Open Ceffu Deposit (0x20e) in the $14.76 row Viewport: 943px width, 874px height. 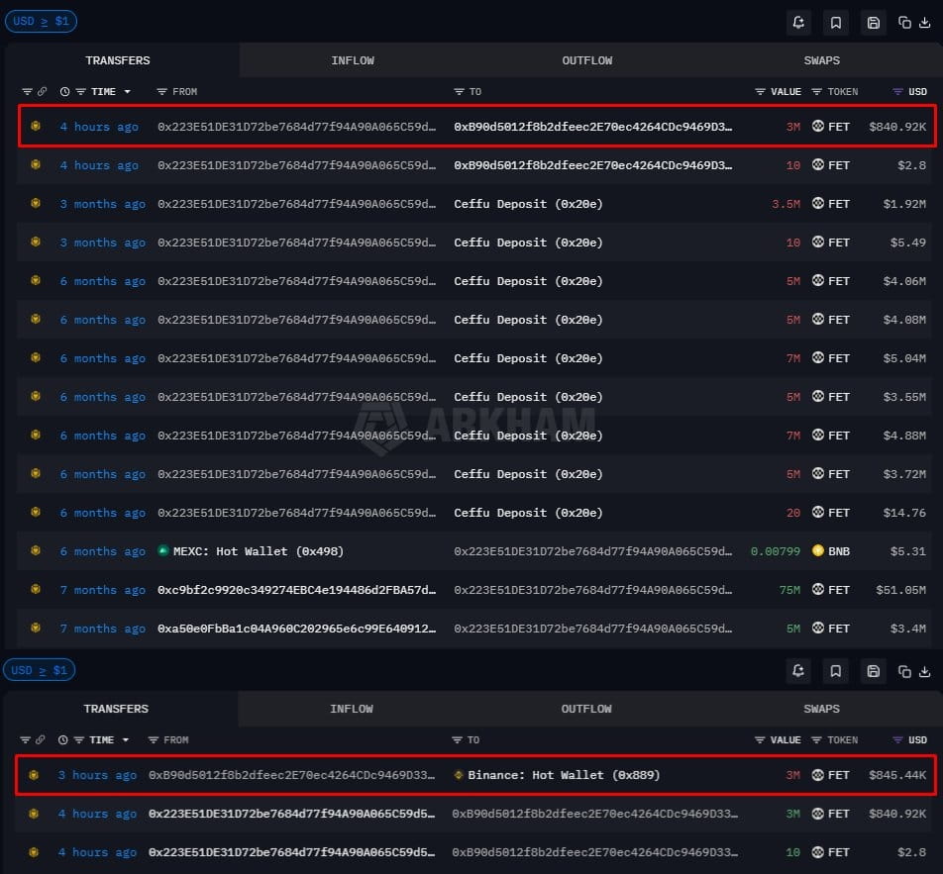tap(528, 513)
